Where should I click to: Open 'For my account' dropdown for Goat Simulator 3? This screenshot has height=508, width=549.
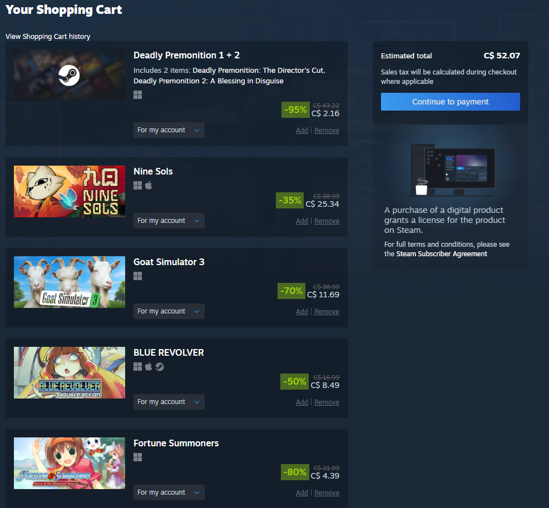point(169,311)
